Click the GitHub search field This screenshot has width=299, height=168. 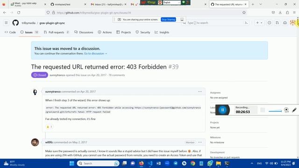point(215,23)
